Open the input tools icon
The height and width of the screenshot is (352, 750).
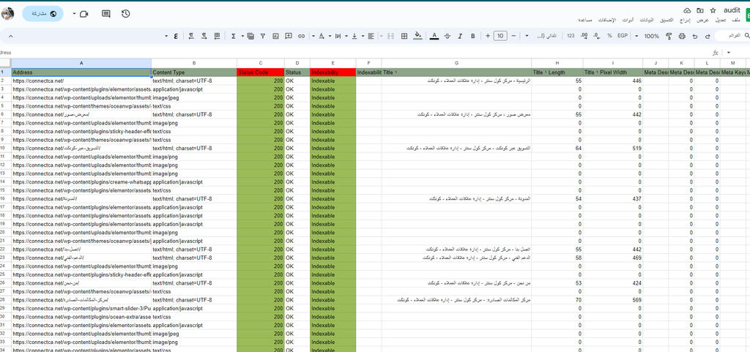[176, 36]
